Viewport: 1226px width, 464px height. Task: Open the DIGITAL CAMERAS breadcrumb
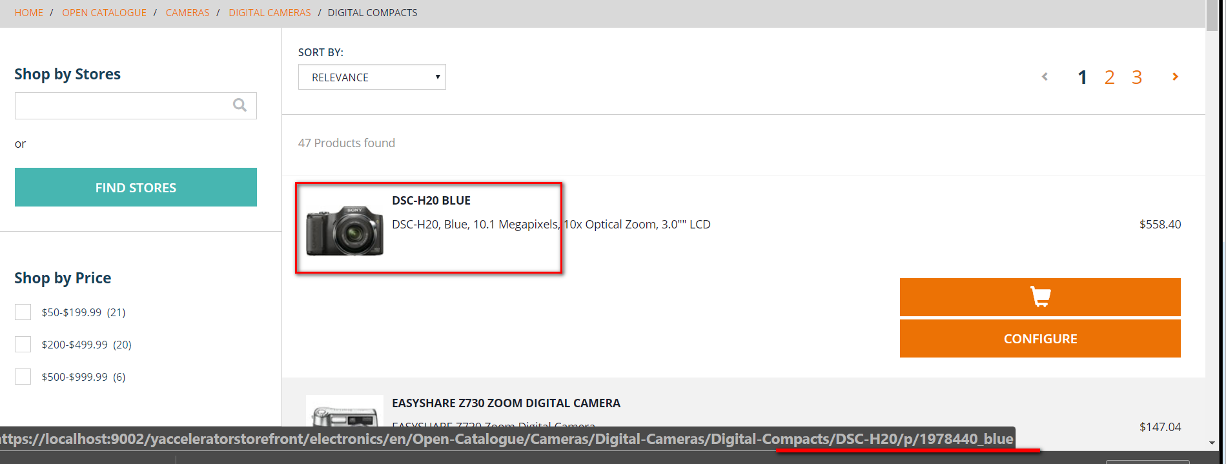pyautogui.click(x=269, y=13)
